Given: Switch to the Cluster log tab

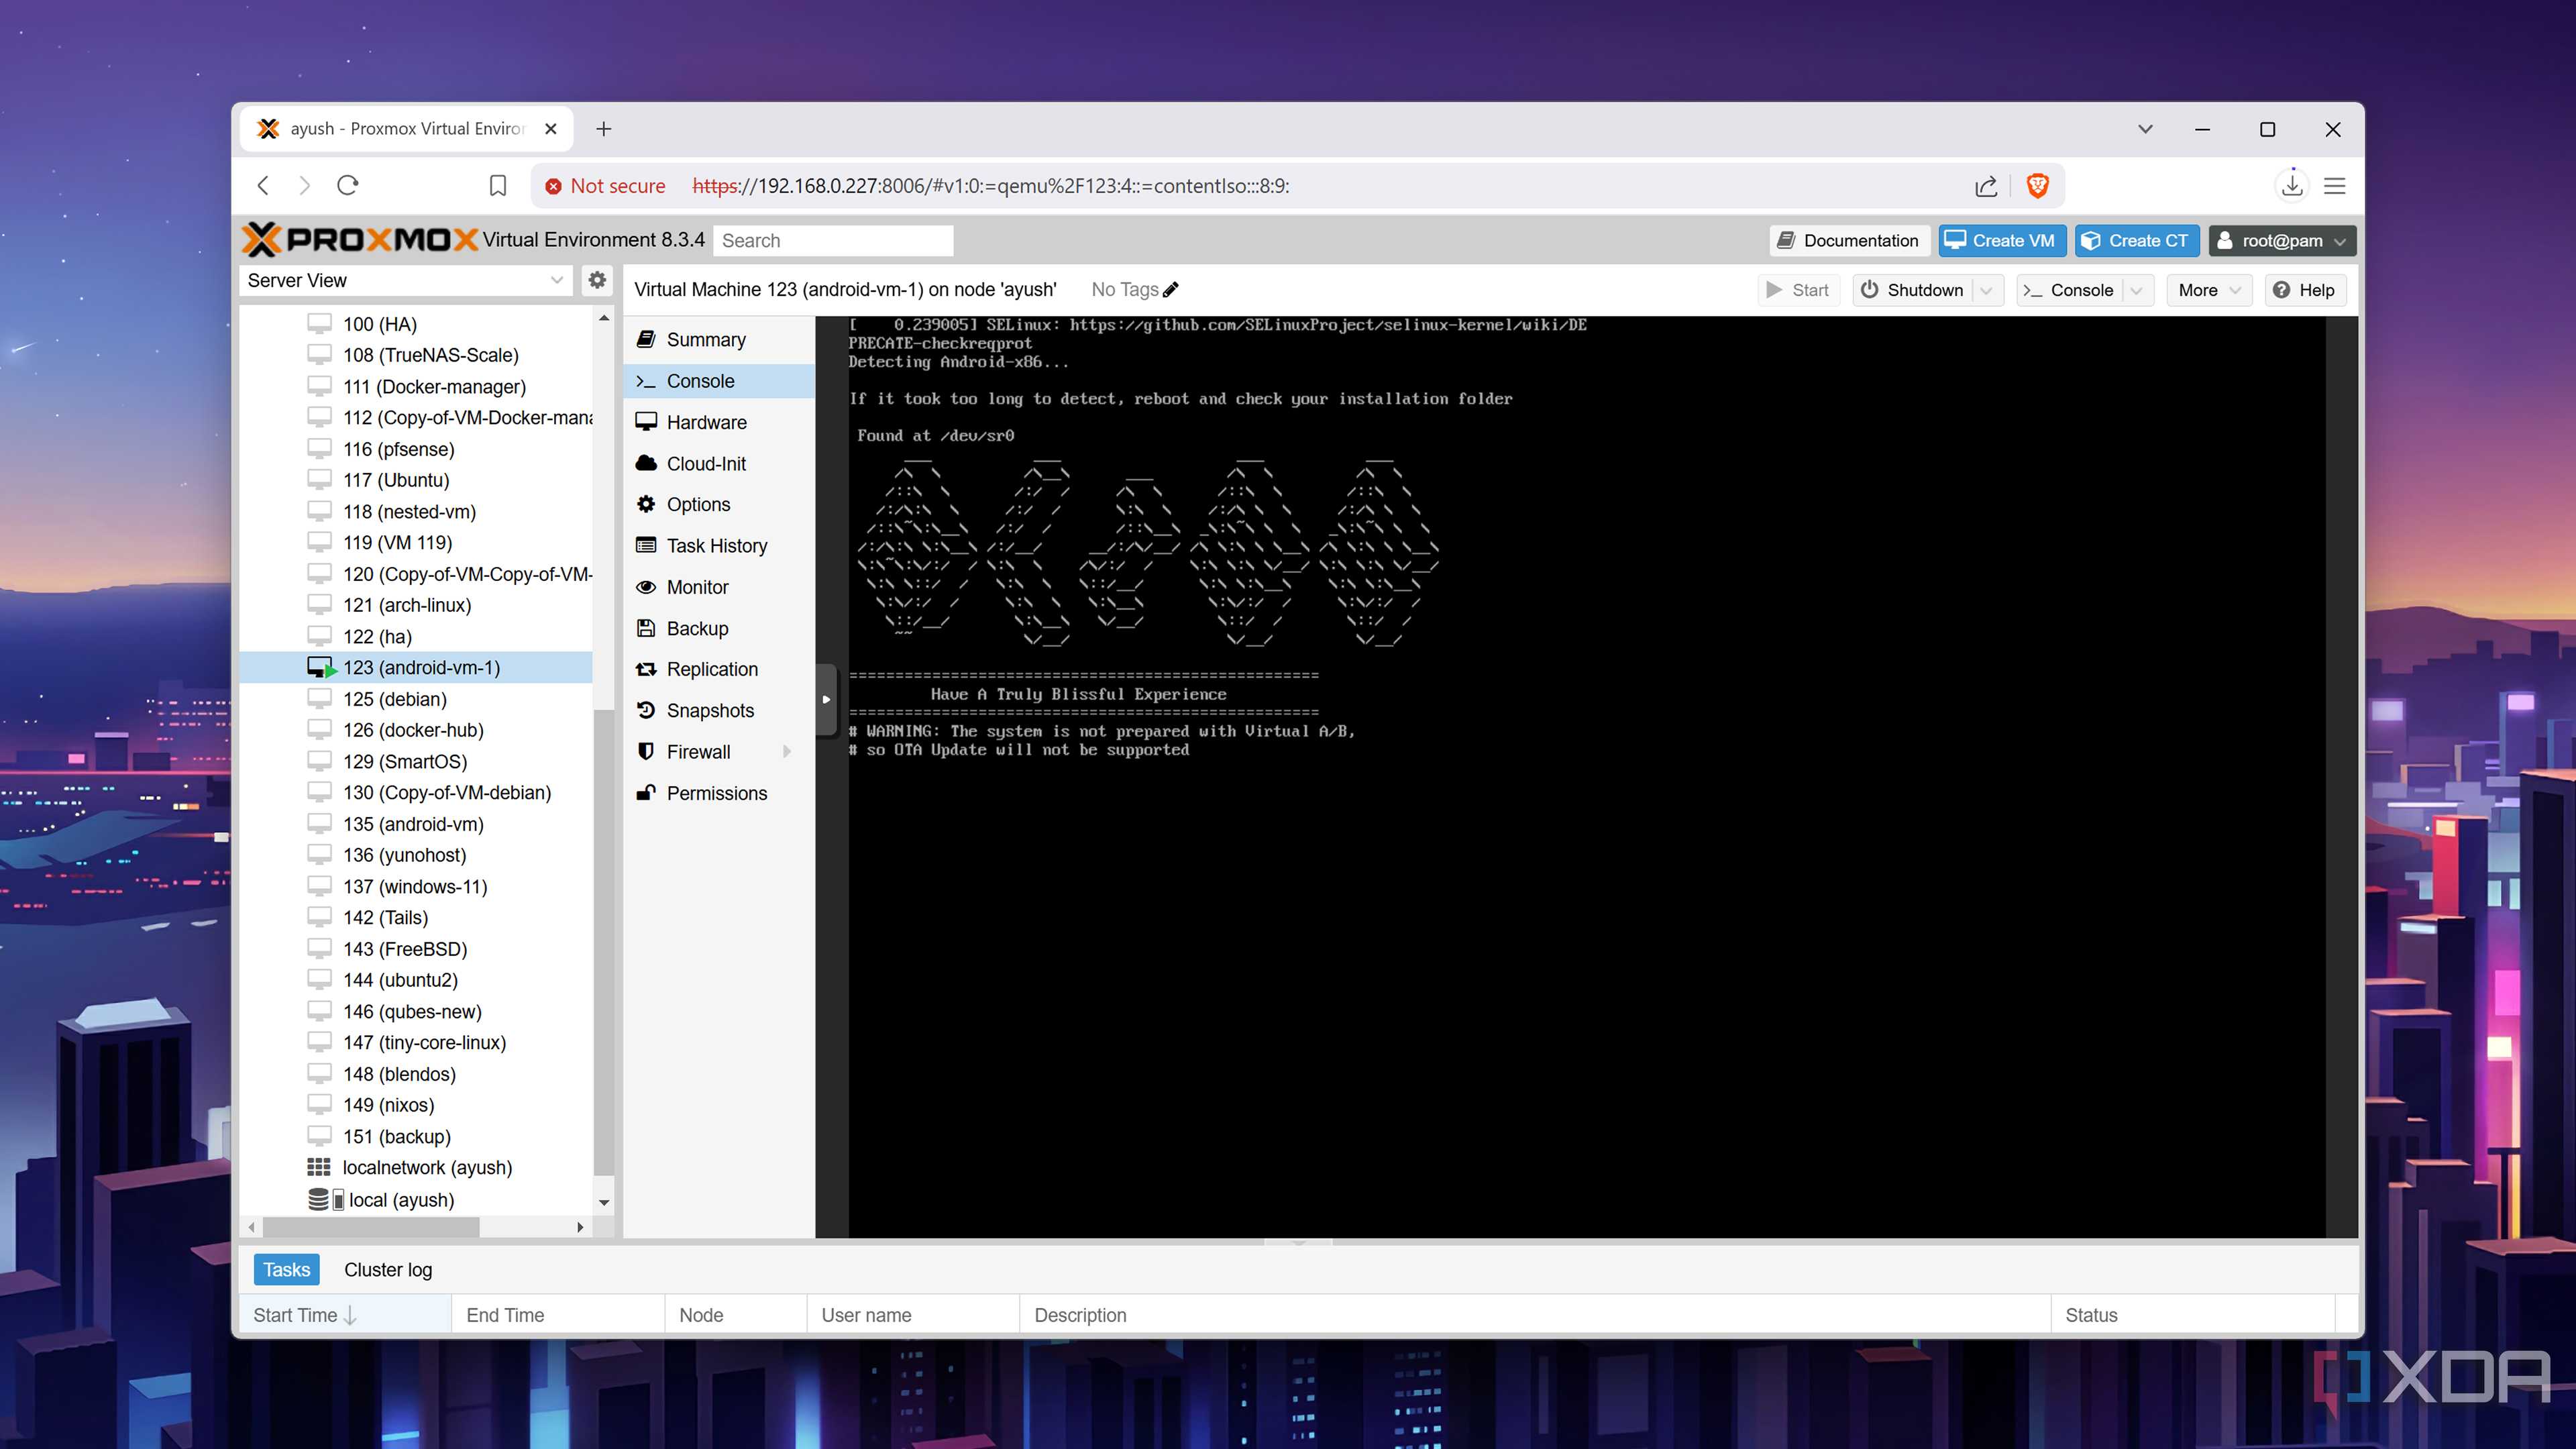Looking at the screenshot, I should [388, 1269].
